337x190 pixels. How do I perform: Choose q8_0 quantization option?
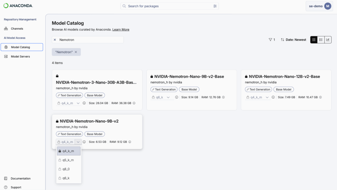[x=66, y=169]
